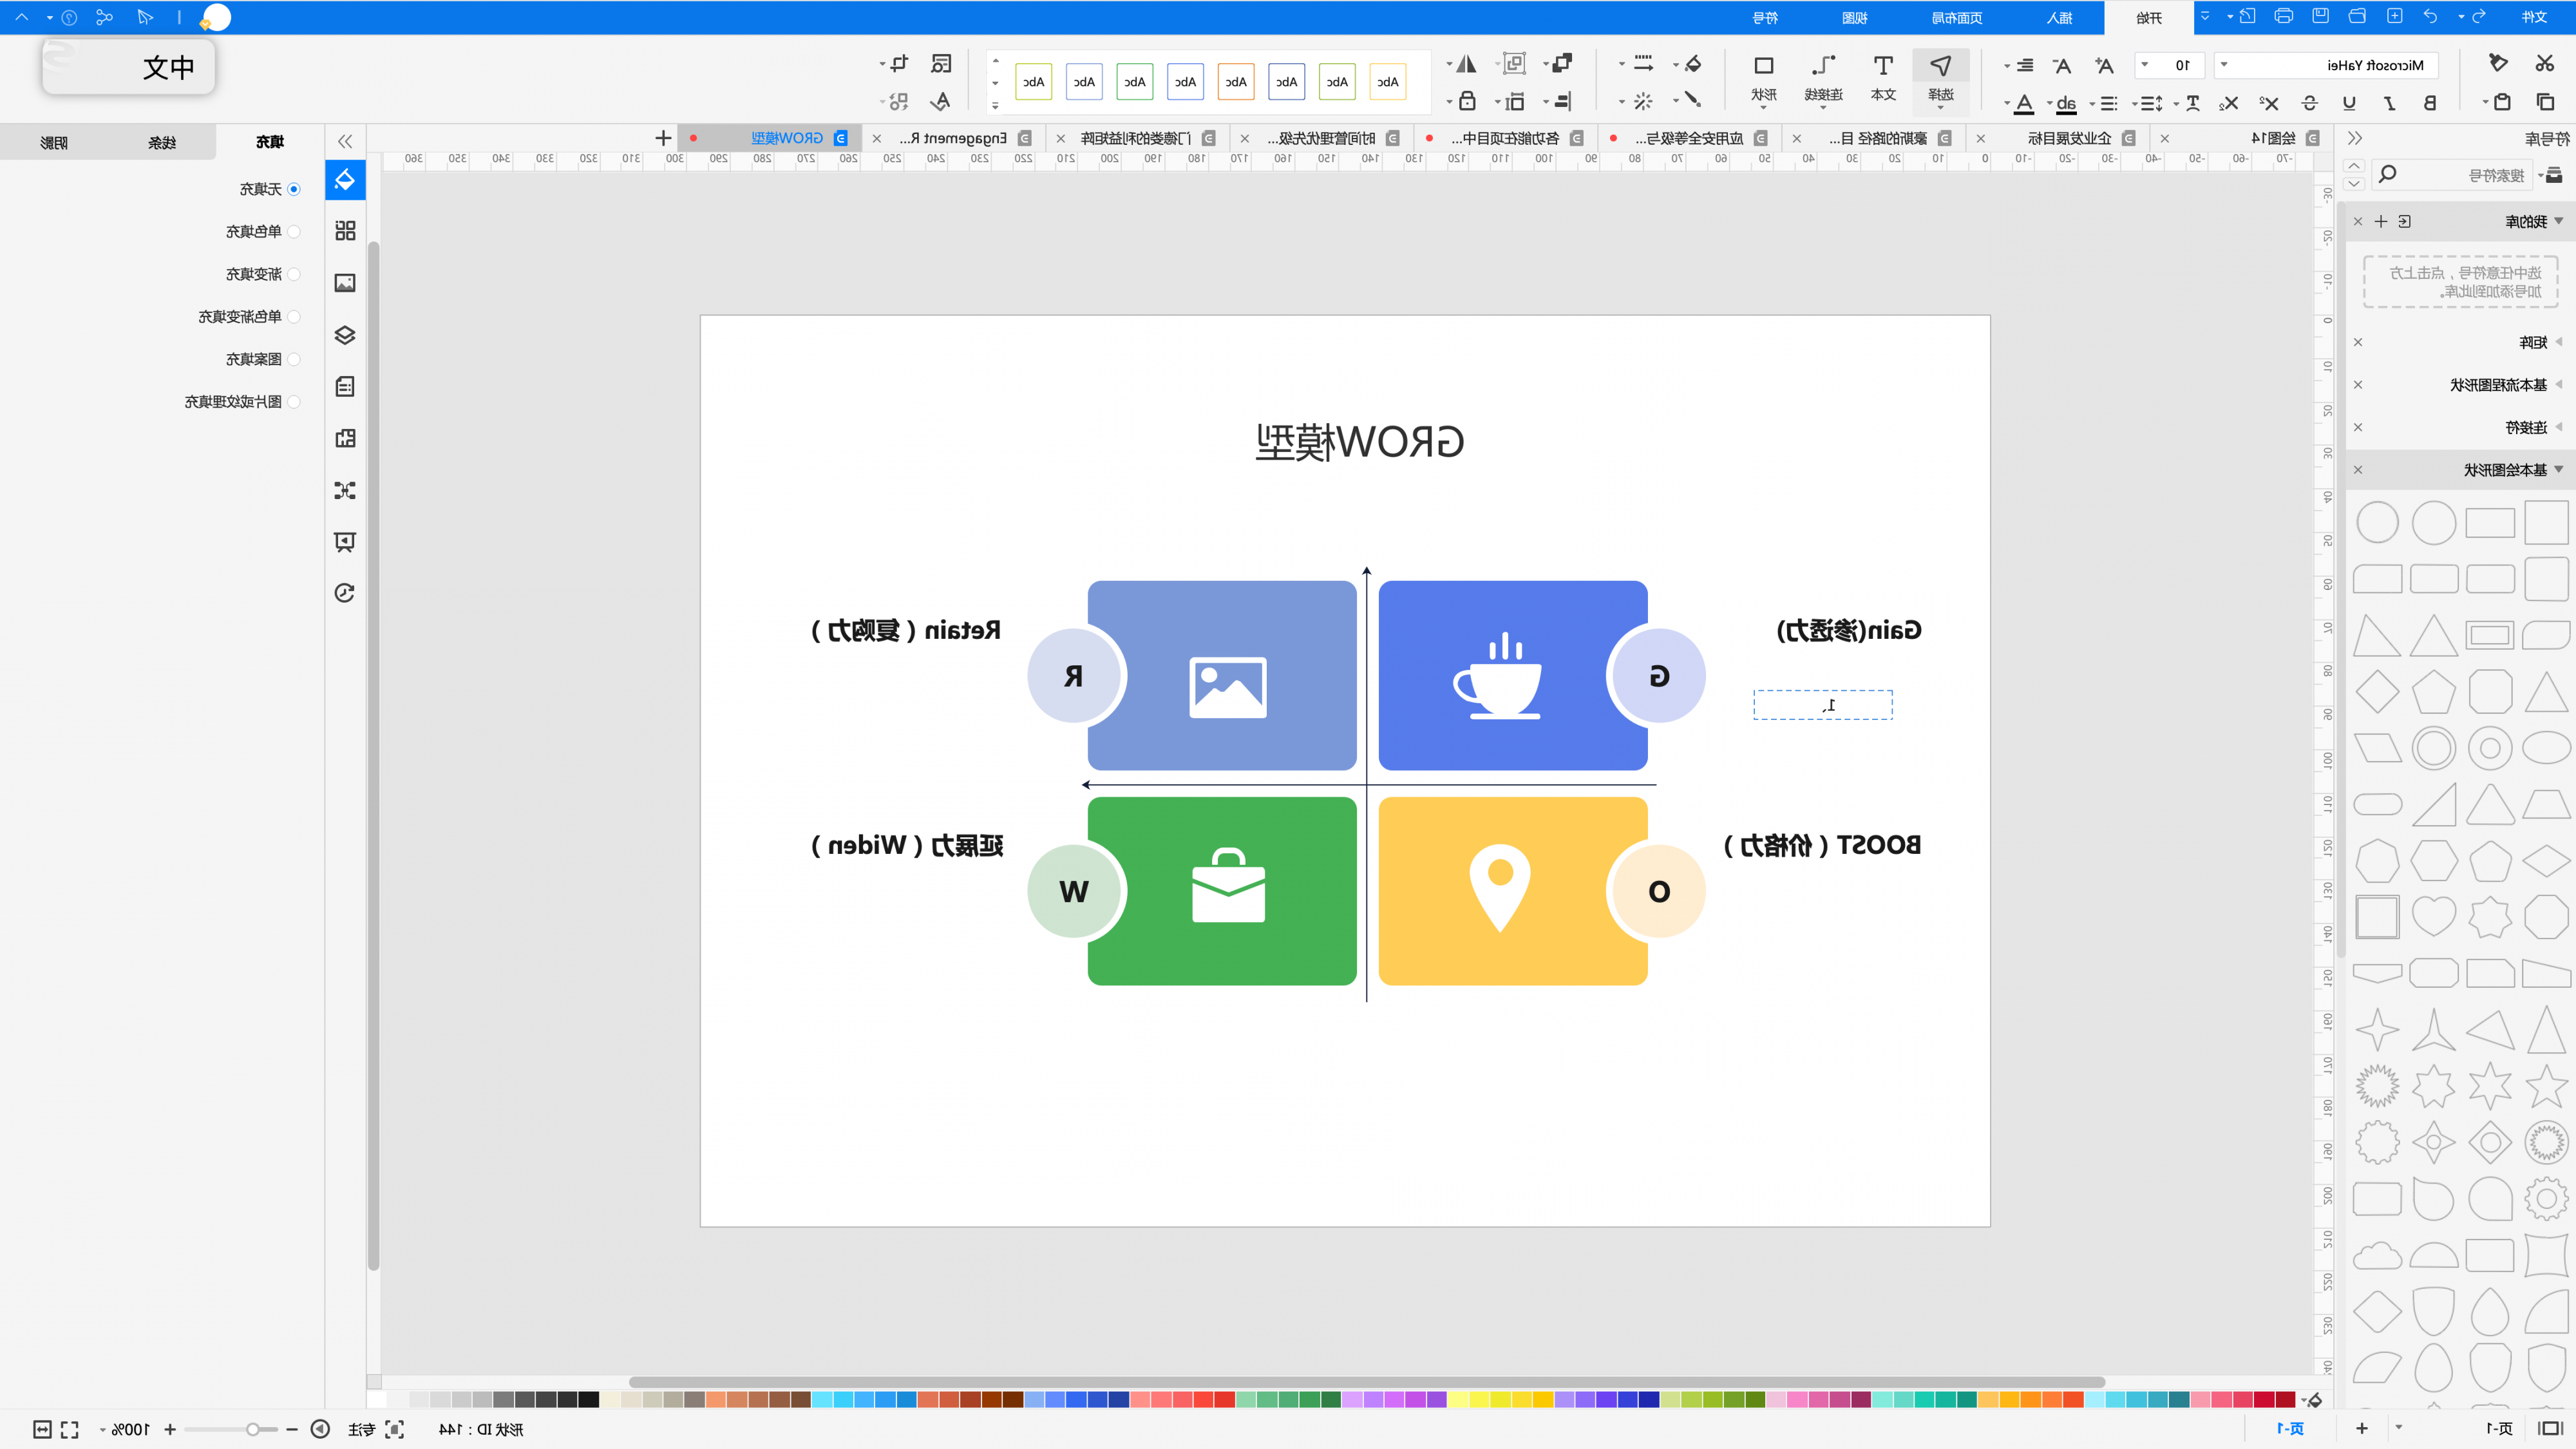The image size is (2576, 1449).
Task: Switch to the 阴影 (Shadow) panel tab
Action: click(54, 142)
